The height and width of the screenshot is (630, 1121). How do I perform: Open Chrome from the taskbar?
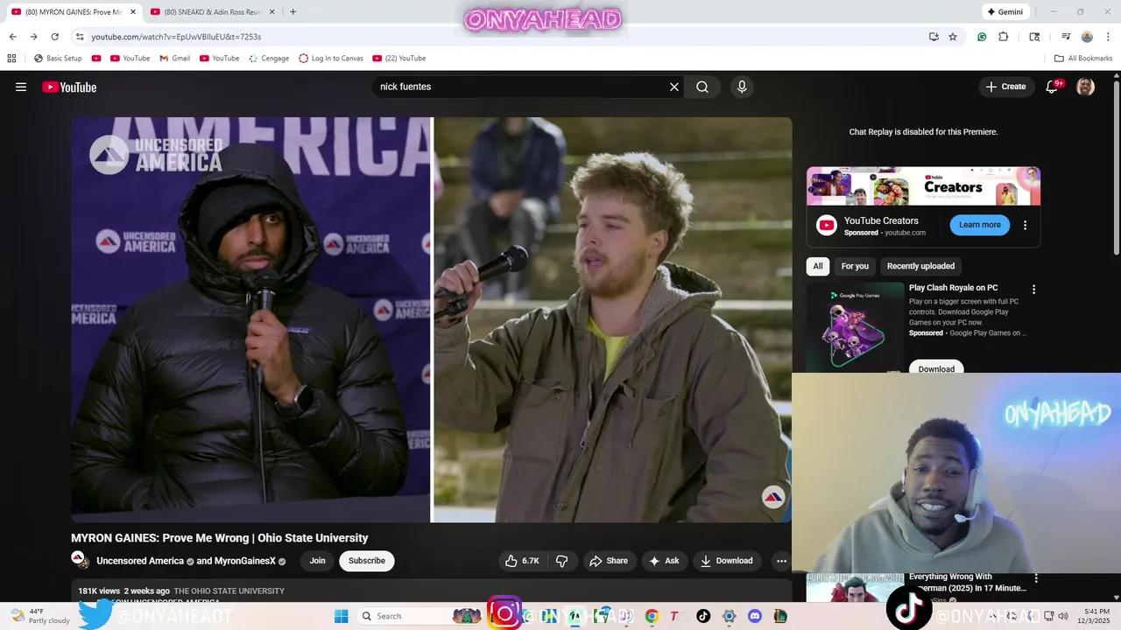click(652, 616)
